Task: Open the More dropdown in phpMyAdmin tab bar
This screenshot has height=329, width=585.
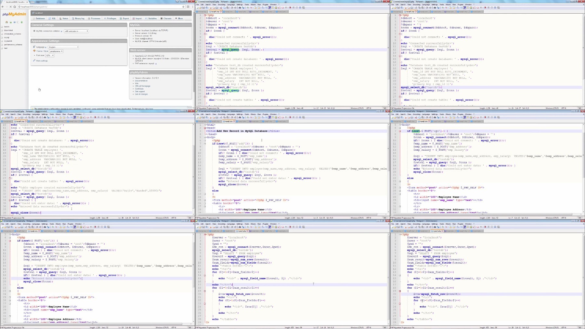Action: click(179, 19)
